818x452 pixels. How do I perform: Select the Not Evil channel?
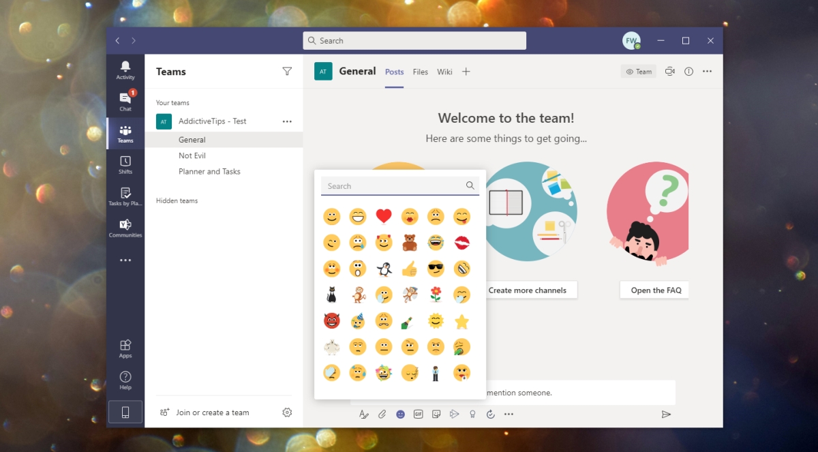coord(224,155)
